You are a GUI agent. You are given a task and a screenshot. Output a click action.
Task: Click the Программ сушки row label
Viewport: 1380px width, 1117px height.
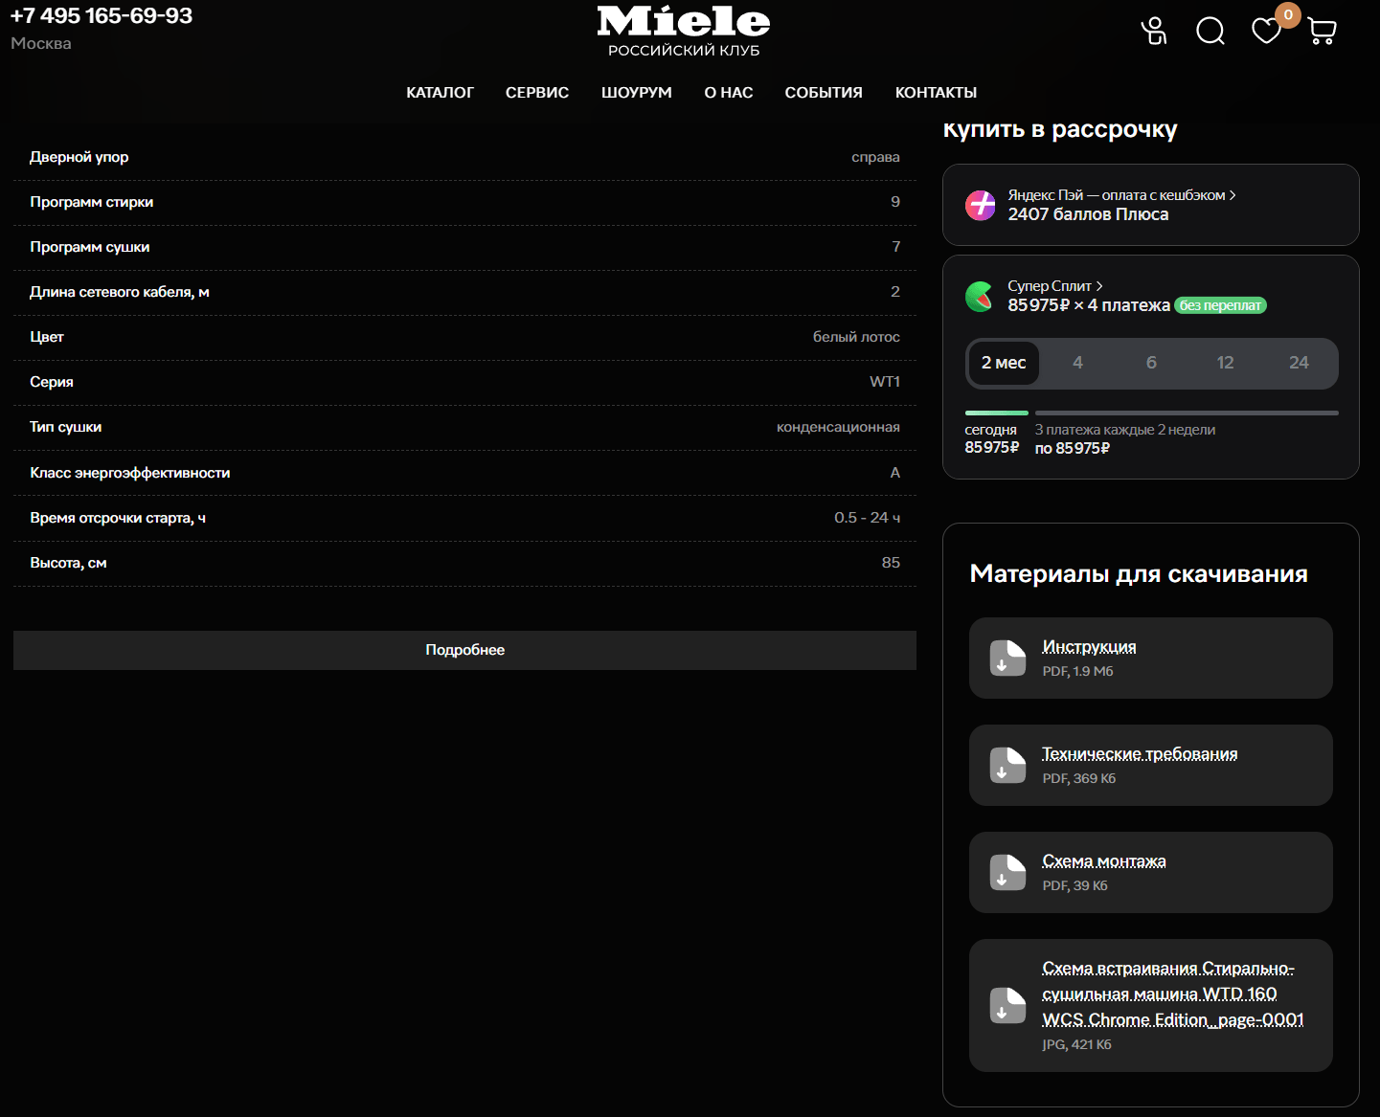[90, 247]
